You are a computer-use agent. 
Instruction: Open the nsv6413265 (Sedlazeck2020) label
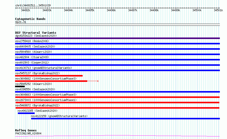(x=37, y=111)
